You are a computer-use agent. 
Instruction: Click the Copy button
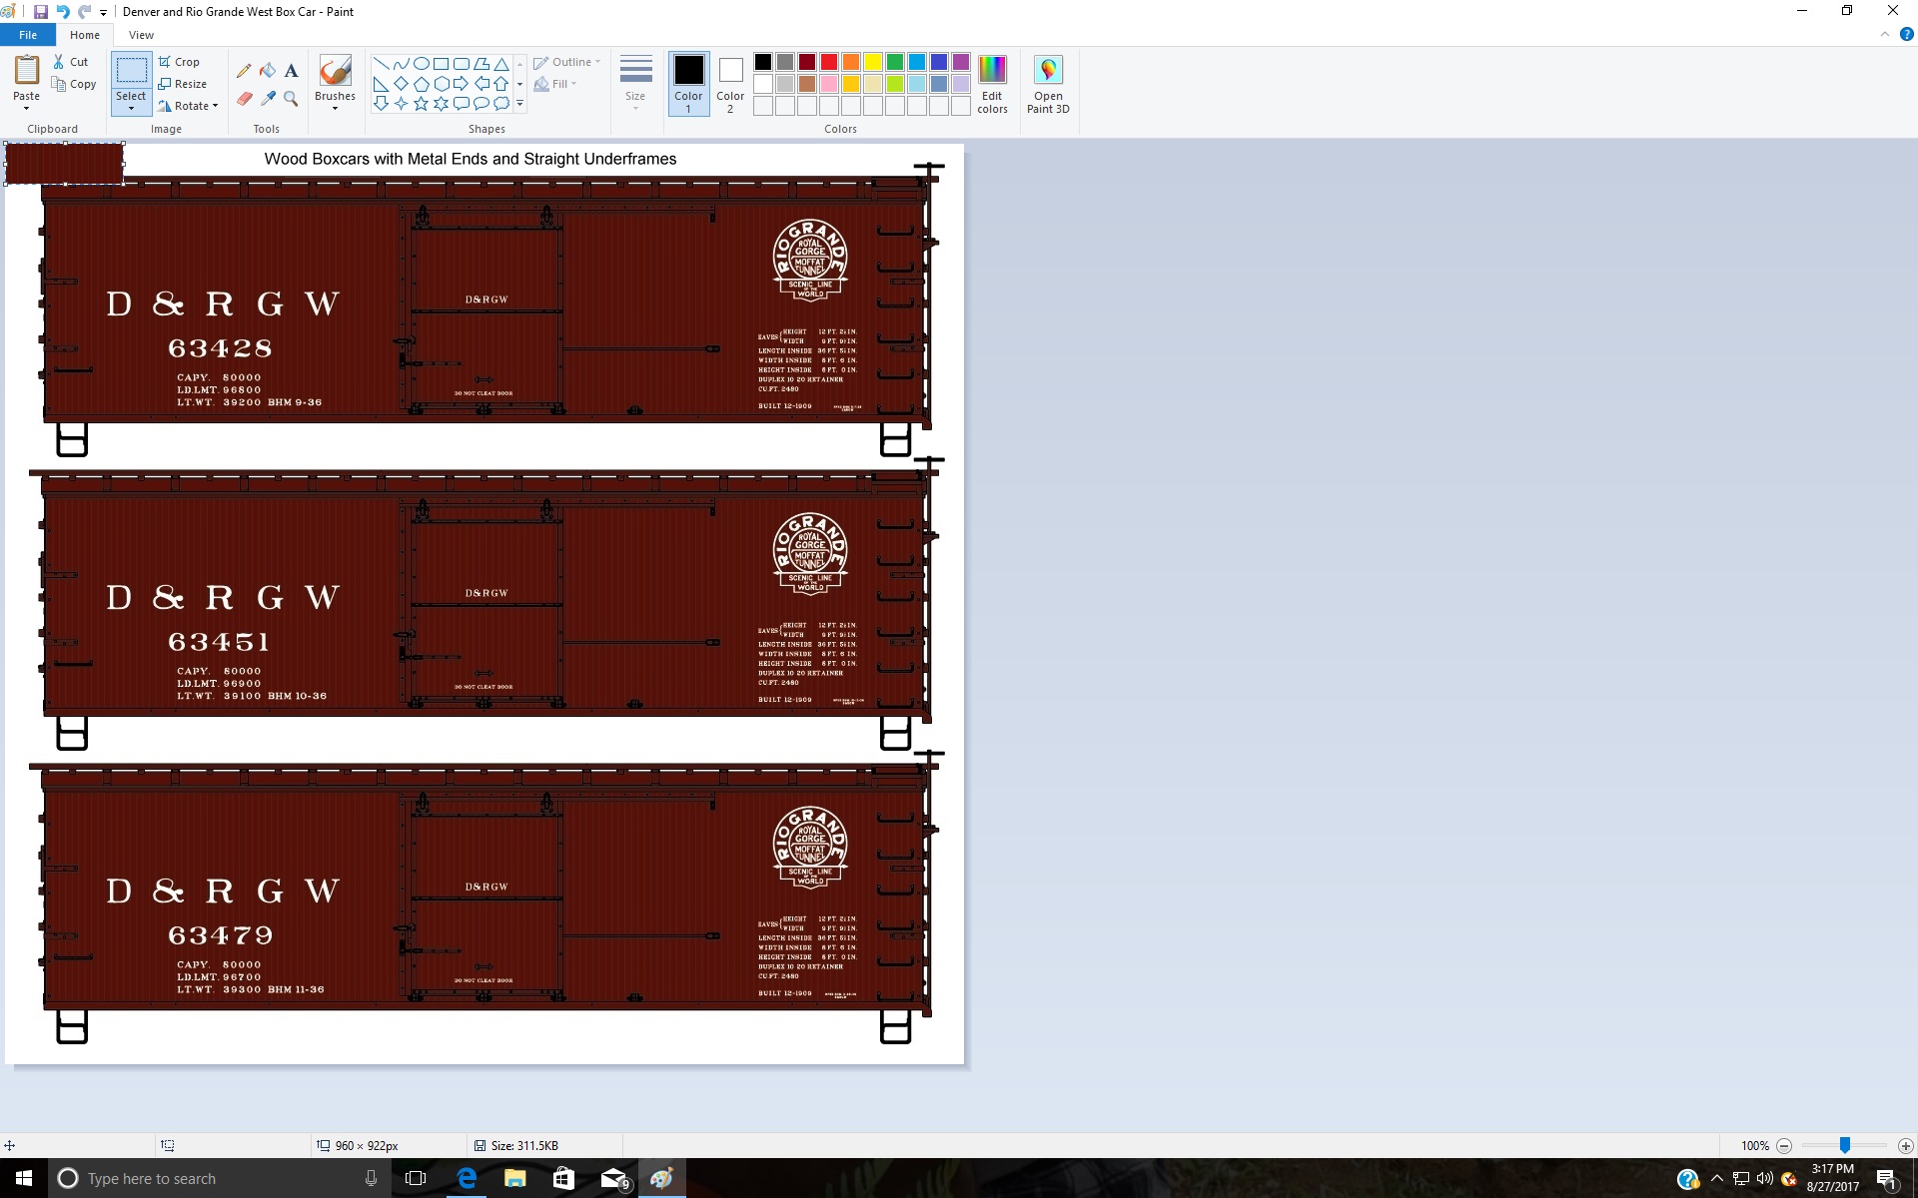pos(75,84)
